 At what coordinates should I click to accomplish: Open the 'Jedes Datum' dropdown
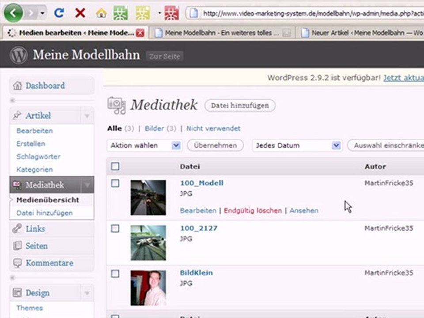[x=297, y=145]
